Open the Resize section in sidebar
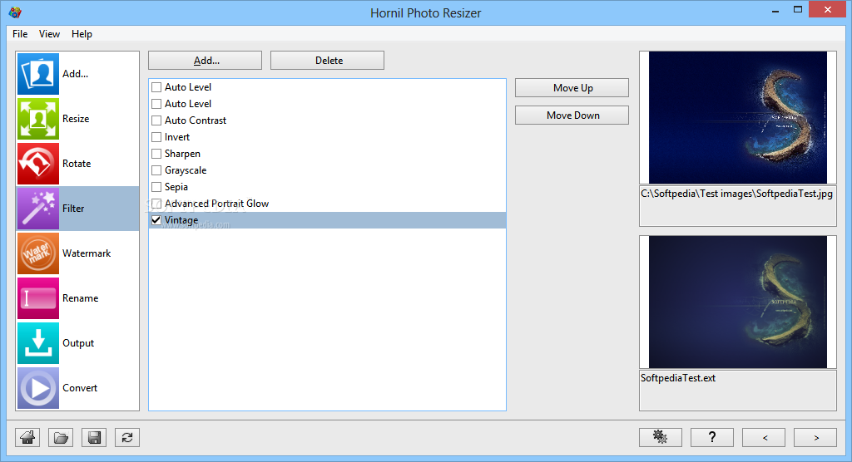Screen dimensions: 852x462 (77, 119)
